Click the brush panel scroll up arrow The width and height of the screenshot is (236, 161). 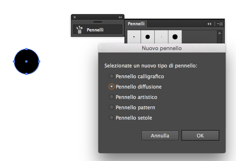219,33
